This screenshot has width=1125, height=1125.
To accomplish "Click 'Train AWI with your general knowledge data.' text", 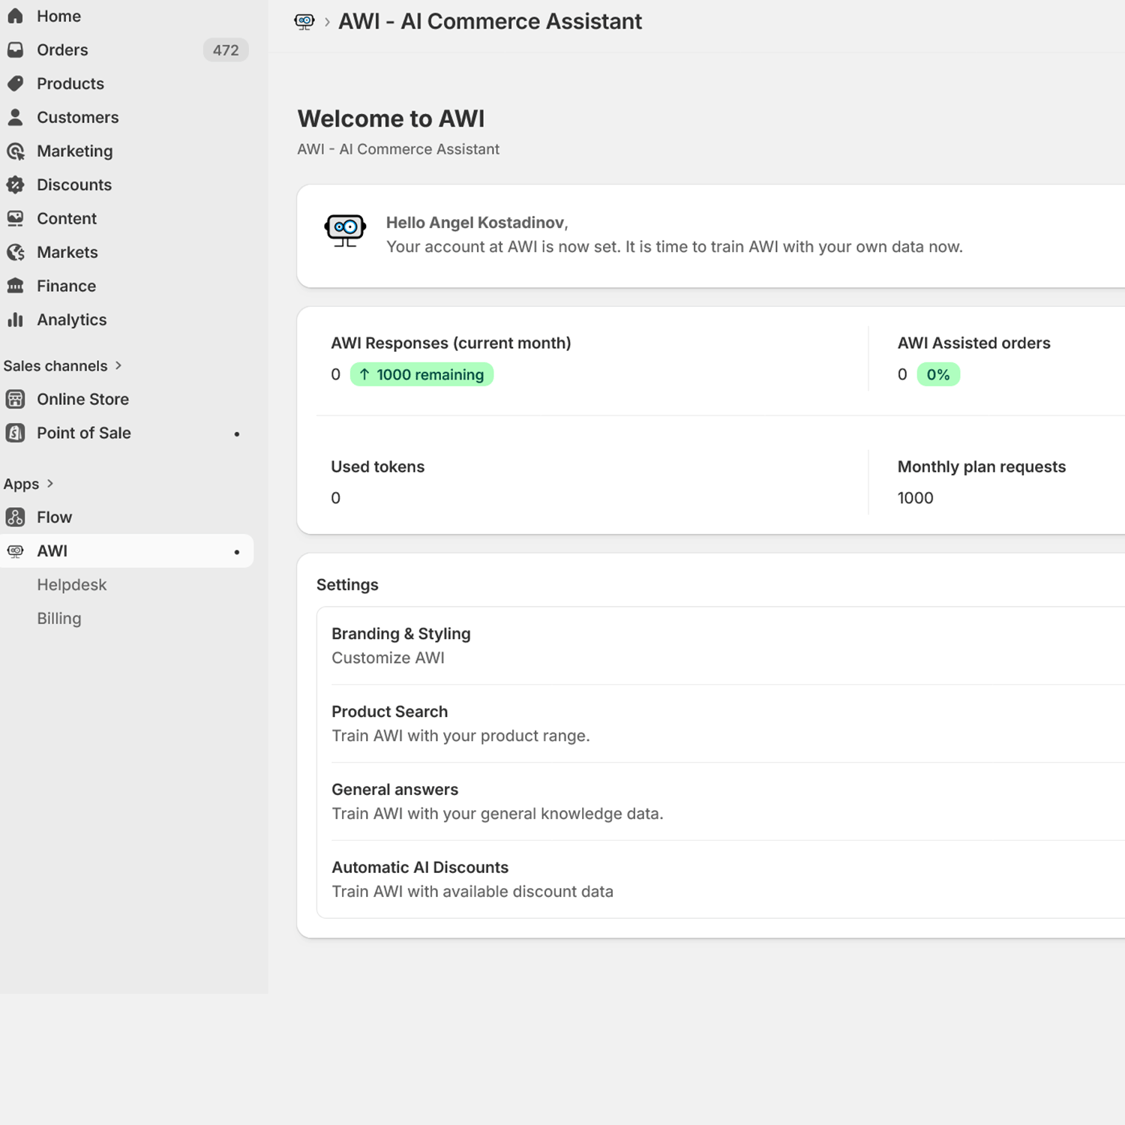I will pyautogui.click(x=497, y=814).
